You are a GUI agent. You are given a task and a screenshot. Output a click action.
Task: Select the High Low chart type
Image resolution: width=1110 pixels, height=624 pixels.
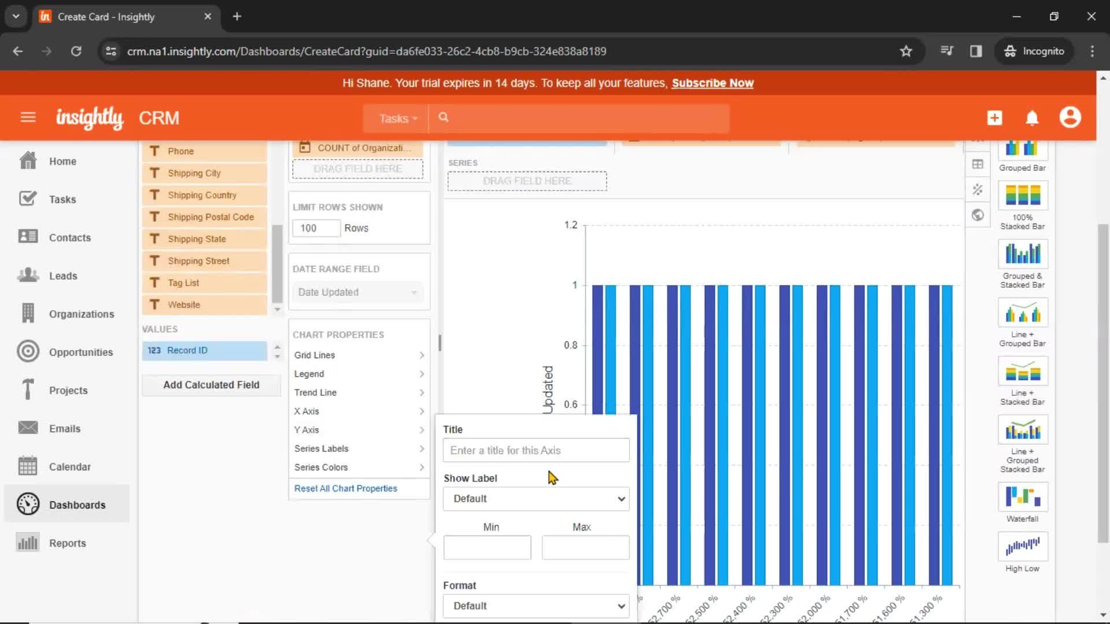(1022, 552)
